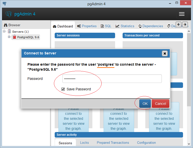Click the Server activity panel header
The width and height of the screenshot is (193, 148).
click(x=119, y=135)
